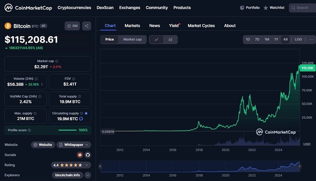The image size is (316, 181).
Task: Set chart range to 1M
Action: click(267, 39)
